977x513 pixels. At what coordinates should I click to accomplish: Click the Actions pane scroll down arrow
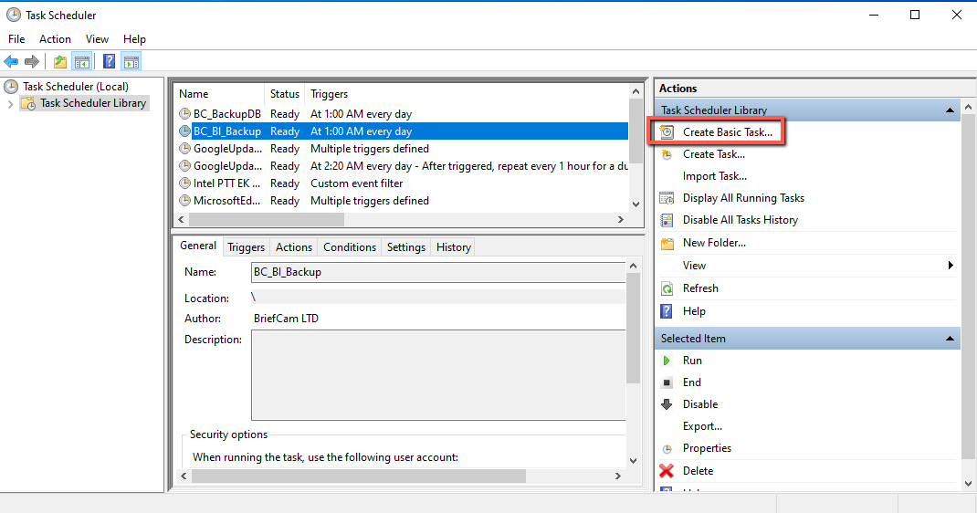click(968, 483)
